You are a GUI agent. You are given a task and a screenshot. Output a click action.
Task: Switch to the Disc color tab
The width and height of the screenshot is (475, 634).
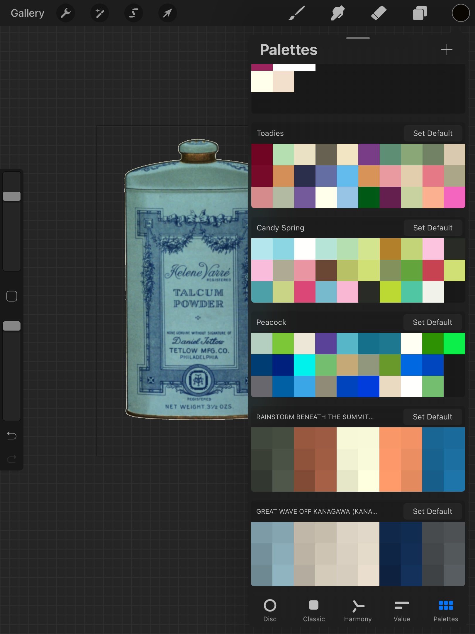pyautogui.click(x=270, y=611)
